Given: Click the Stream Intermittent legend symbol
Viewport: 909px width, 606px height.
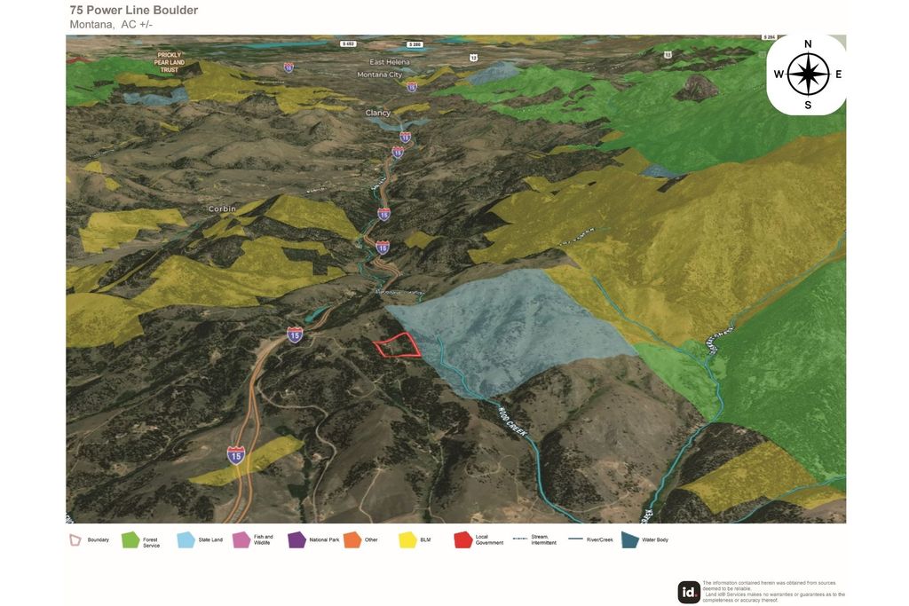Looking at the screenshot, I should click(x=520, y=539).
